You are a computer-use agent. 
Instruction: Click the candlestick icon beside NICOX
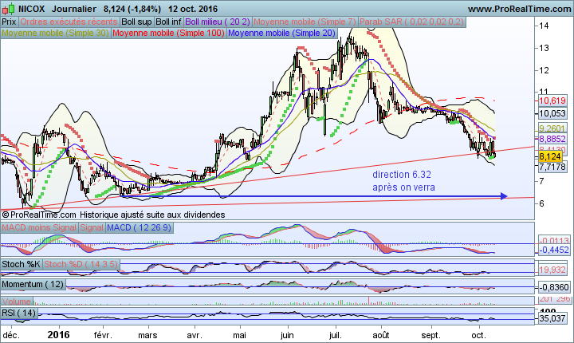pyautogui.click(x=9, y=9)
